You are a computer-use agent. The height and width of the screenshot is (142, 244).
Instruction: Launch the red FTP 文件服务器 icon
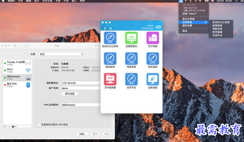110,79
